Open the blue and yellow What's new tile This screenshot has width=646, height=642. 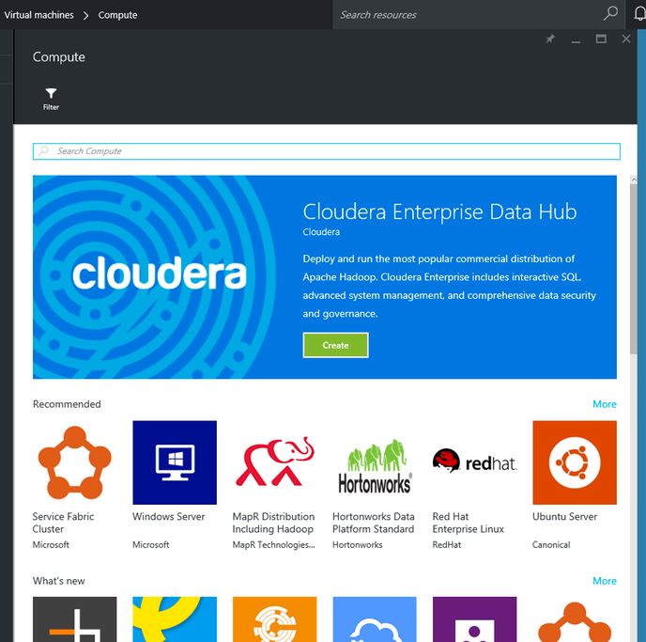pos(175,619)
